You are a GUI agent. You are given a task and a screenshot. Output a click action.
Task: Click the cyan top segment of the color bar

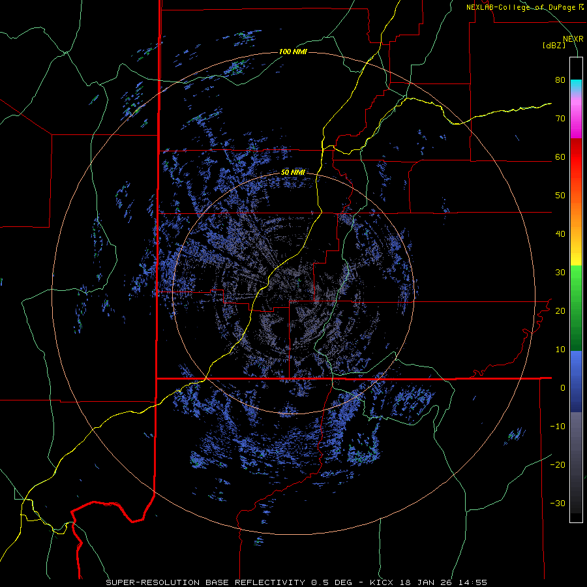coord(576,85)
